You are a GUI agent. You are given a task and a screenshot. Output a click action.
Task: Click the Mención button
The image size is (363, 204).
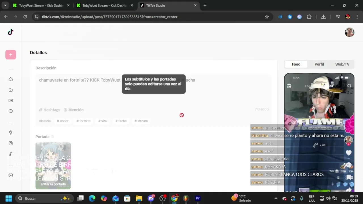pyautogui.click(x=73, y=110)
